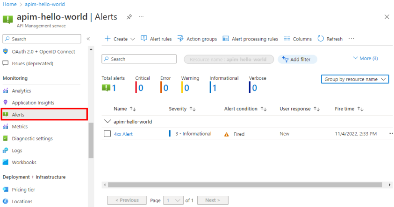The image size is (394, 207).
Task: Open Alert processing rules
Action: (250, 39)
